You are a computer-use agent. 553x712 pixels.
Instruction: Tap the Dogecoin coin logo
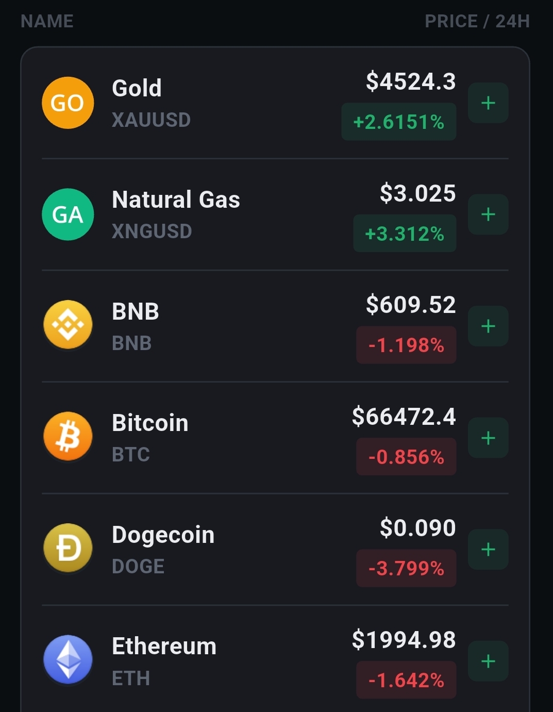click(68, 548)
